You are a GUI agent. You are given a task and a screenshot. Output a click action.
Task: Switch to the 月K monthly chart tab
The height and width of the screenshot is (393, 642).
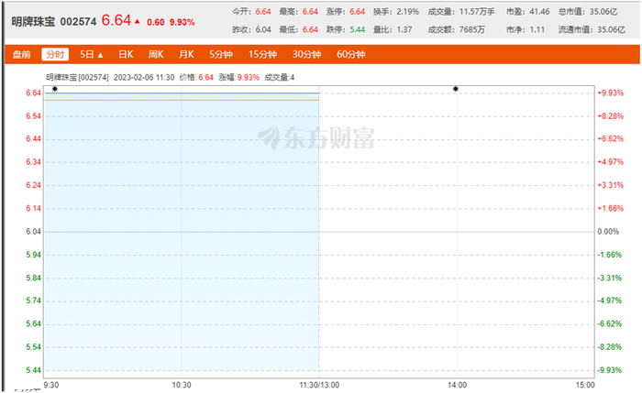[186, 54]
